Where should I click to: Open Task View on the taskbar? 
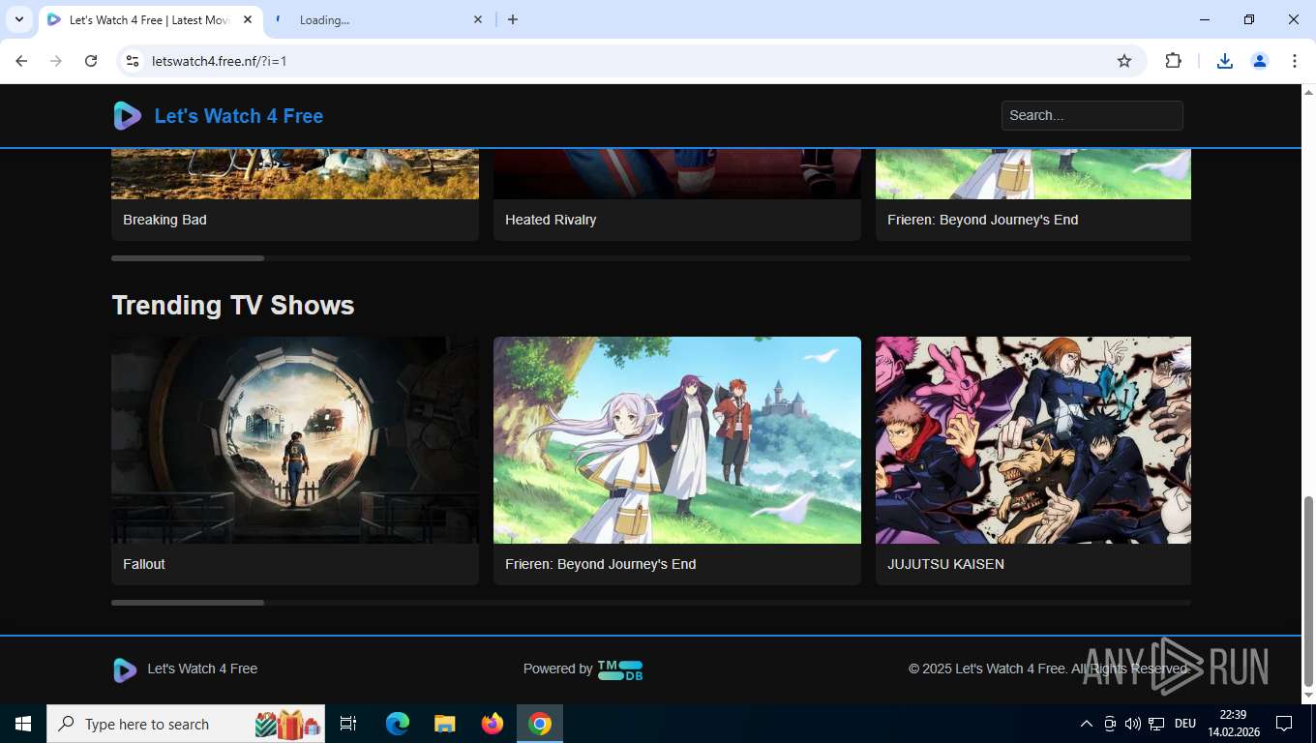pos(348,724)
